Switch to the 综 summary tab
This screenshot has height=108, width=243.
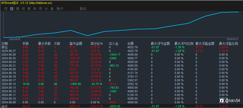coord(6,9)
